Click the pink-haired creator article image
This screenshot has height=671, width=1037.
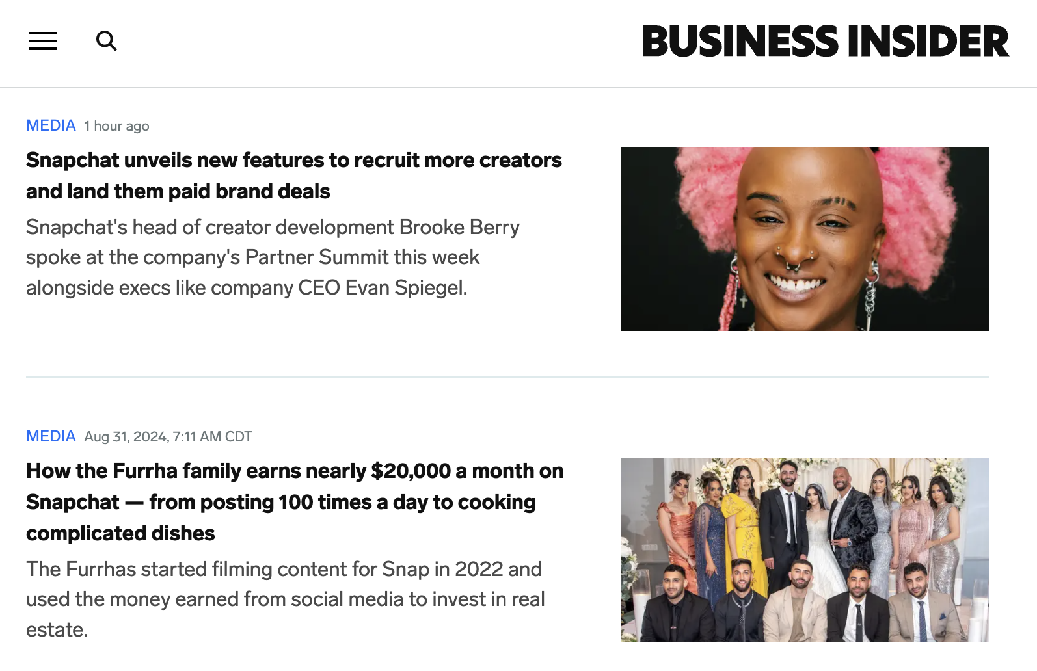pos(805,239)
